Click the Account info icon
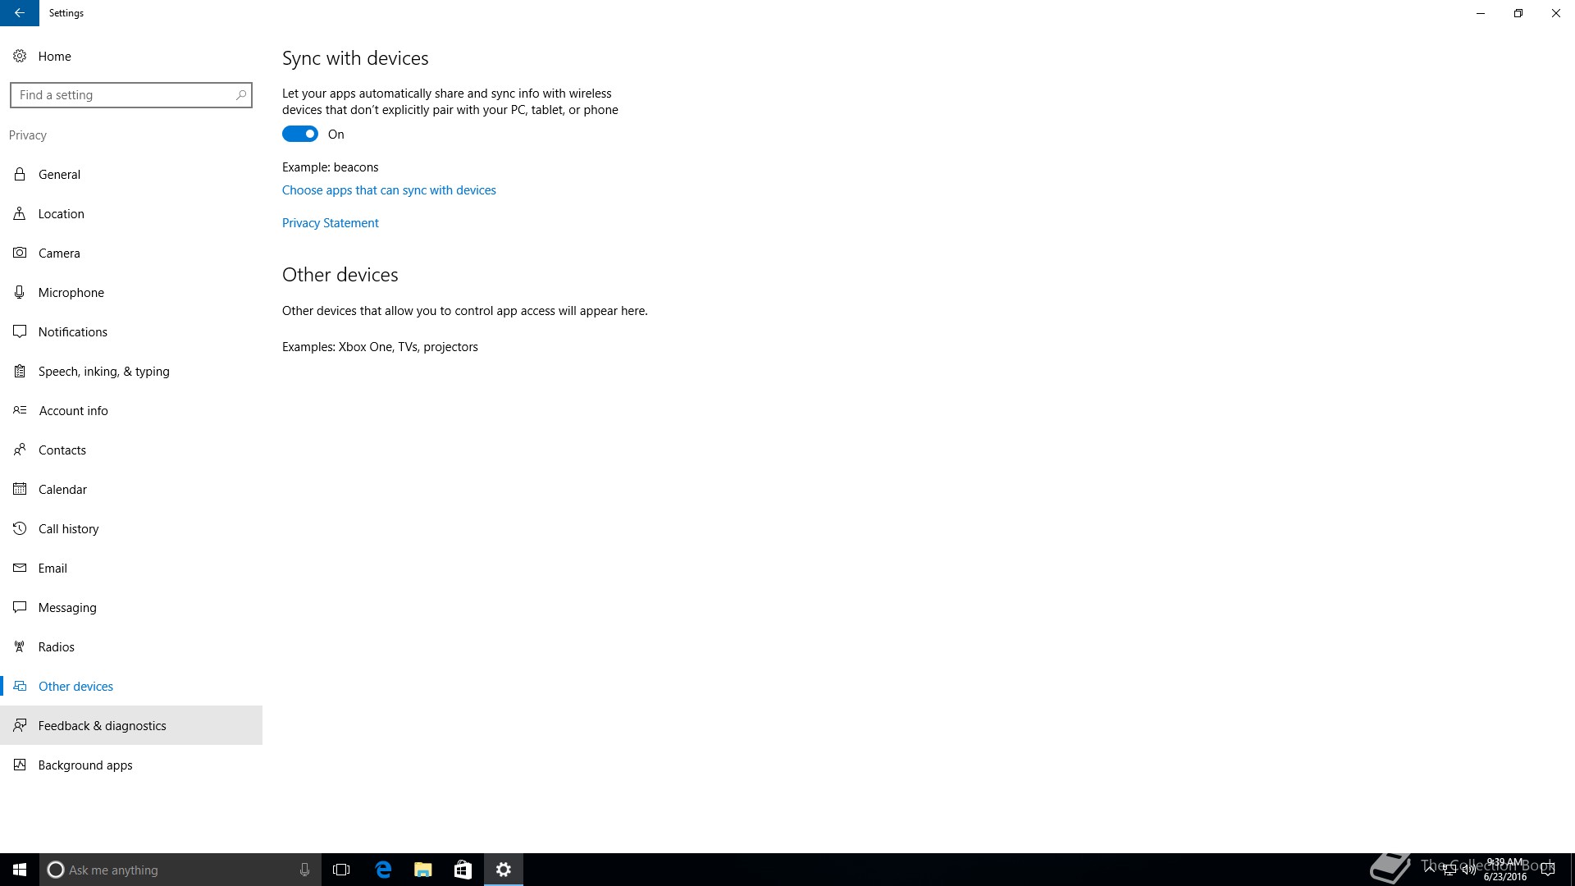 click(x=20, y=410)
